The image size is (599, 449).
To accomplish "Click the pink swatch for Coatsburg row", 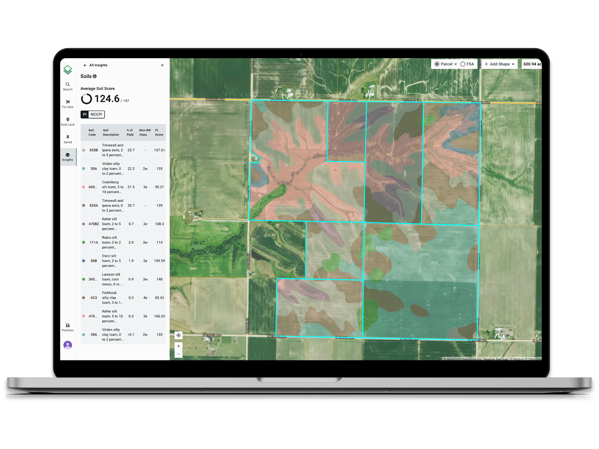I will point(84,187).
